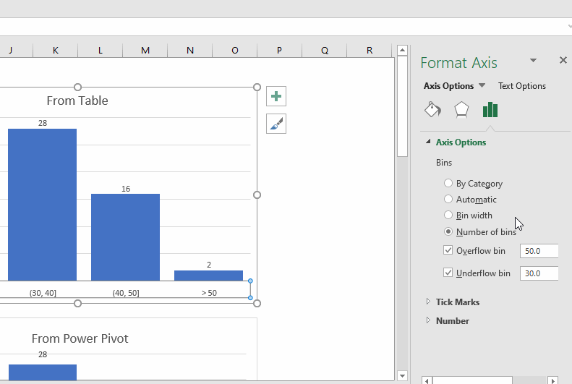Screen dimensions: 572x384
Task: Uncheck the Overflow bin checkbox
Action: (448, 250)
